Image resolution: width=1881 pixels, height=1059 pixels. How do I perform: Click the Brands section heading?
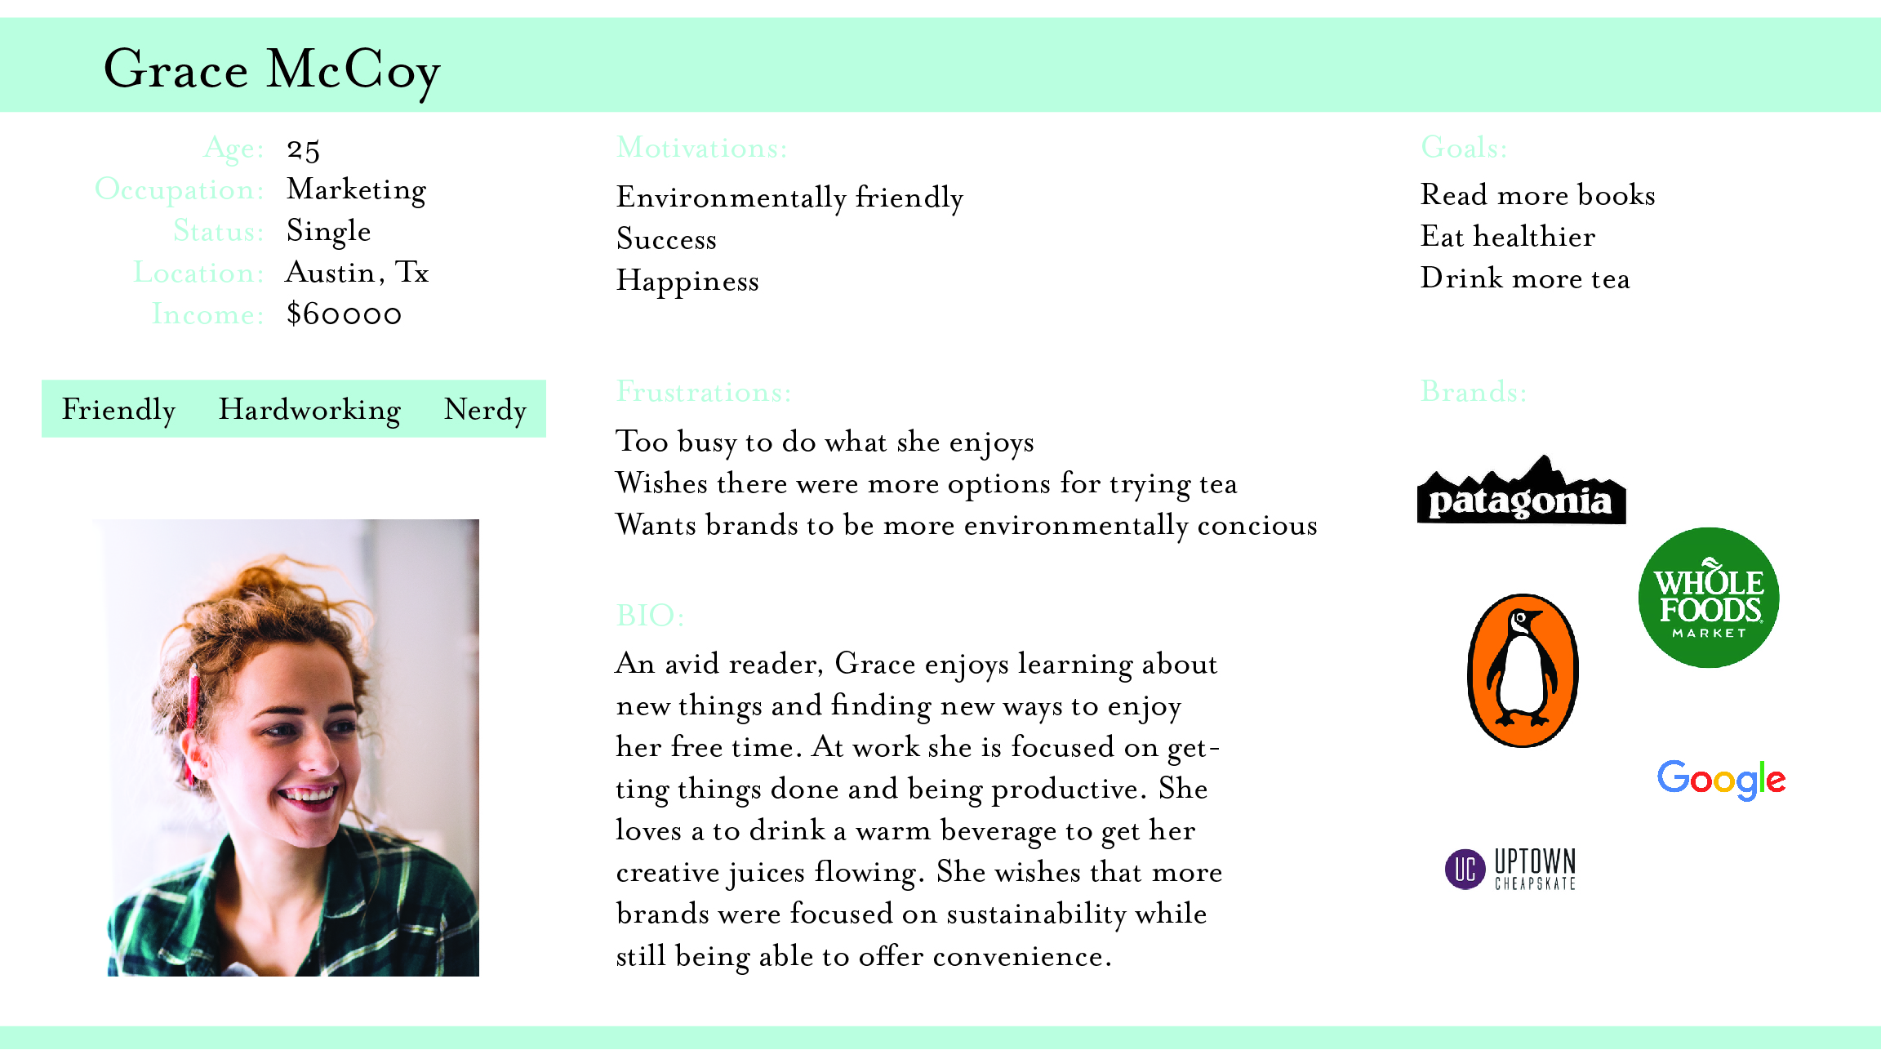coord(1474,392)
